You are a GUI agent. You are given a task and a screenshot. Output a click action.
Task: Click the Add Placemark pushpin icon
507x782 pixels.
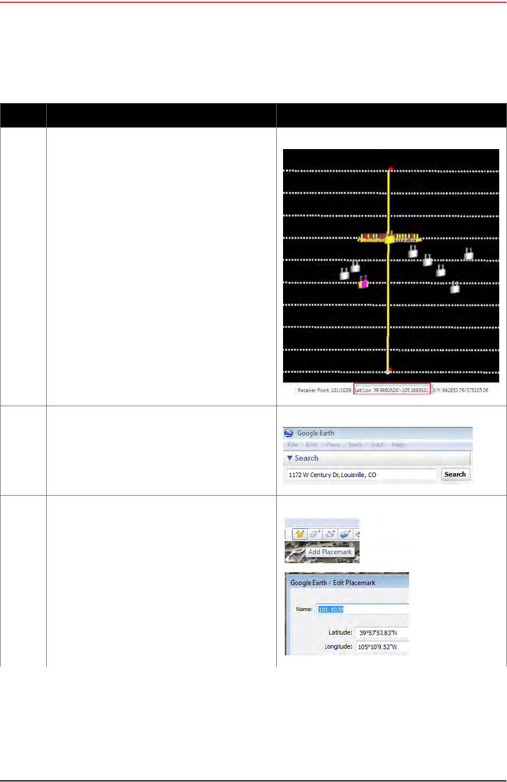(300, 534)
